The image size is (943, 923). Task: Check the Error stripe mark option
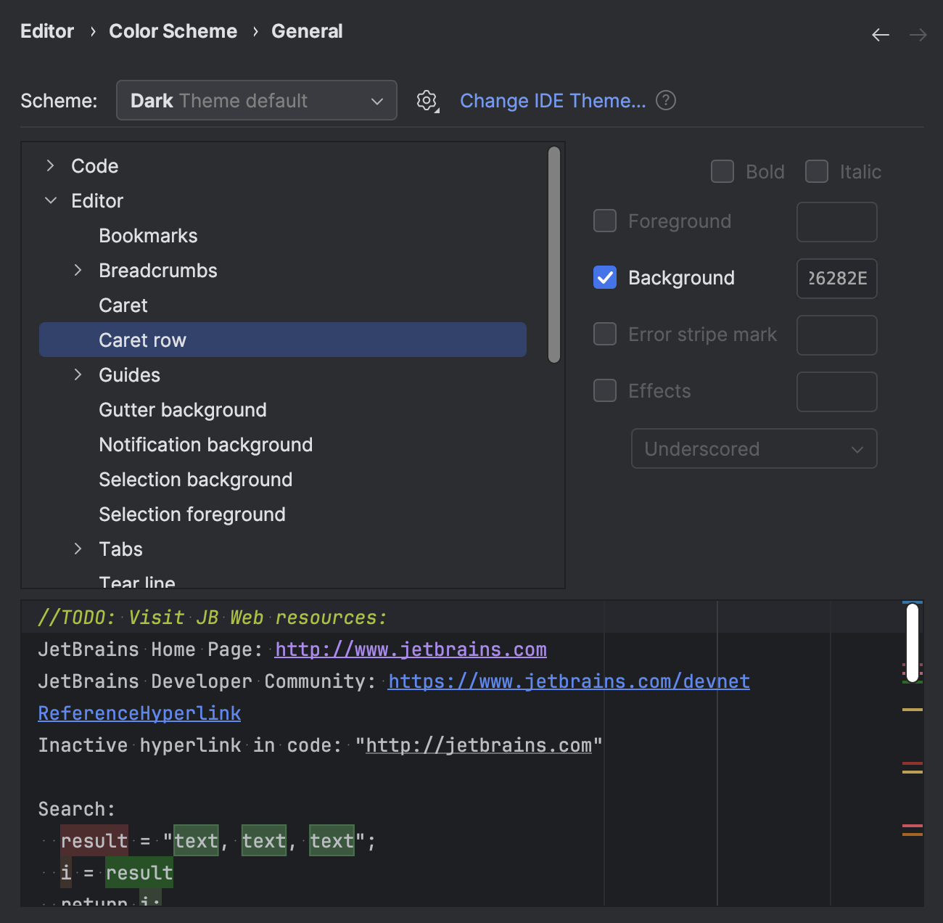coord(604,334)
